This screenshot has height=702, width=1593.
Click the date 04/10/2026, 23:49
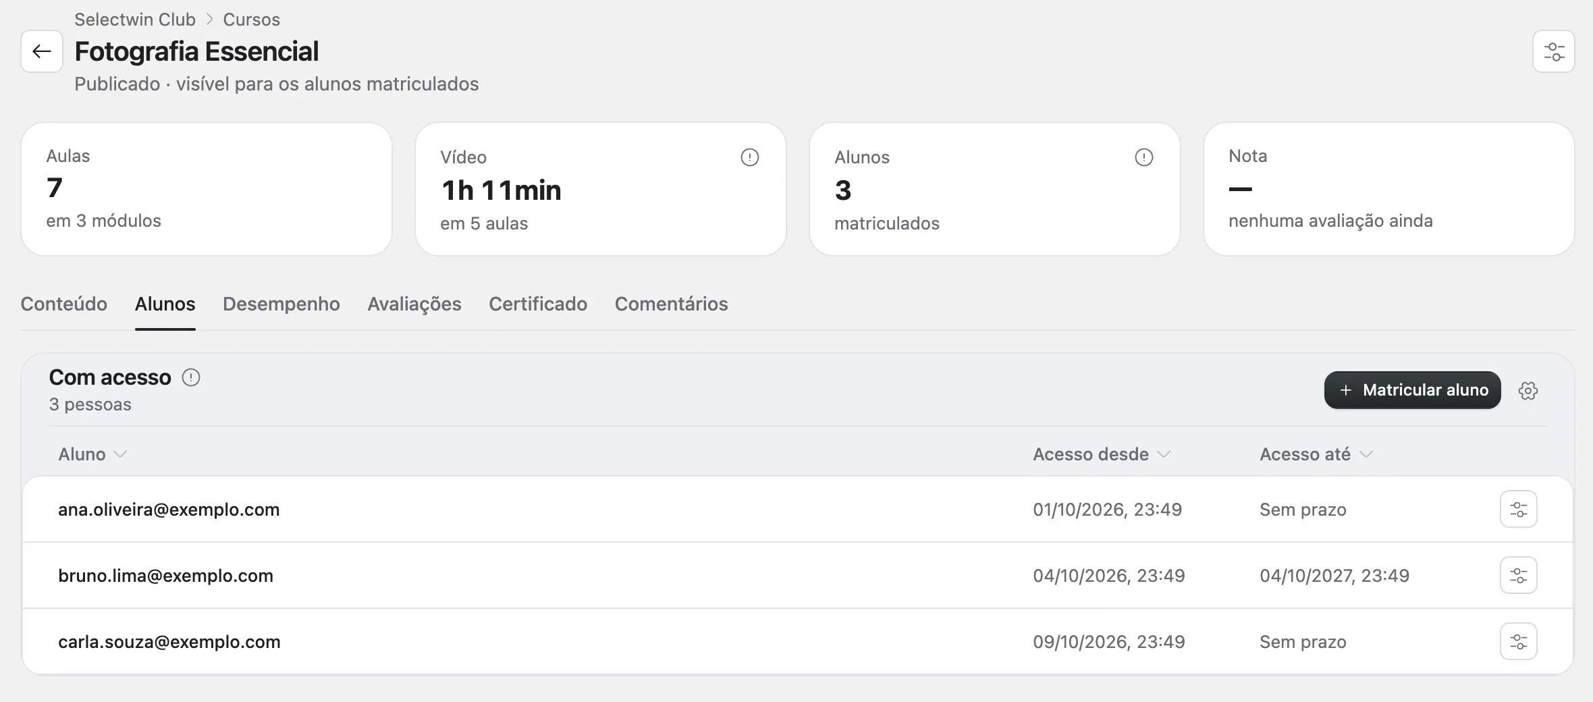point(1108,576)
